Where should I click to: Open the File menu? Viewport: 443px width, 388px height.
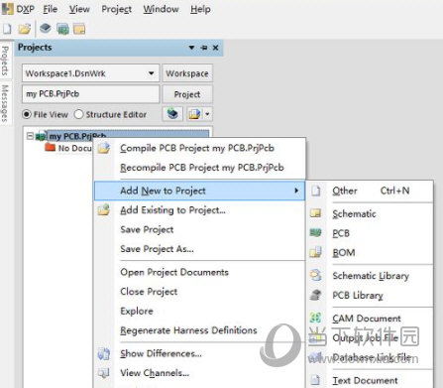(x=51, y=9)
